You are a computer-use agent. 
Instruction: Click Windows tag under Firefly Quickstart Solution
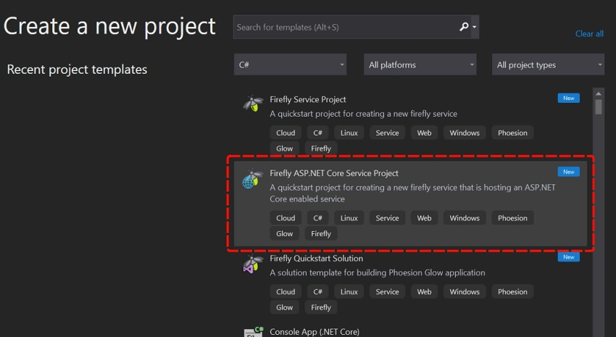click(x=465, y=292)
